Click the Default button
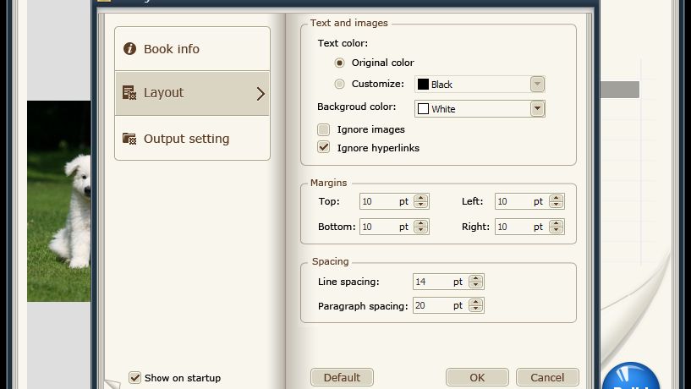Screen dimensions: 691x389 (x=342, y=377)
